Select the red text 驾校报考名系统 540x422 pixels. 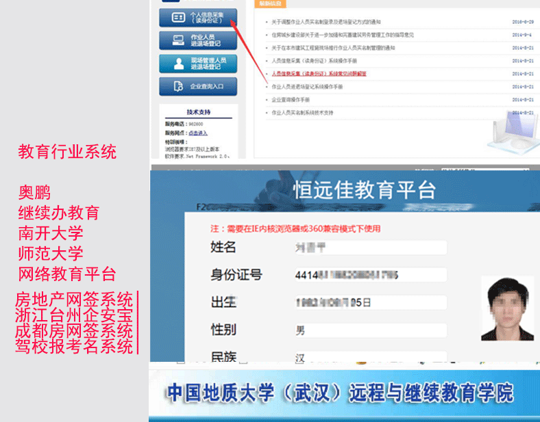pyautogui.click(x=74, y=346)
